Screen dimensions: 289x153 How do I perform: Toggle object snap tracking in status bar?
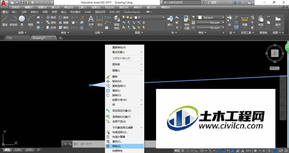click(x=219, y=151)
